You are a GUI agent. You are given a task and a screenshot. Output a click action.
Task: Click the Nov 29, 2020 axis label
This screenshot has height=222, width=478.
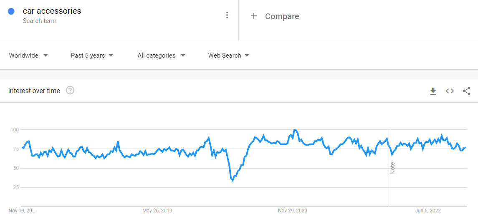tap(293, 211)
